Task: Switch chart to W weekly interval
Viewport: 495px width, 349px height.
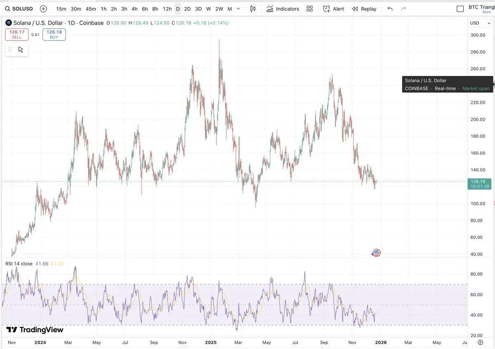Action: pyautogui.click(x=209, y=9)
